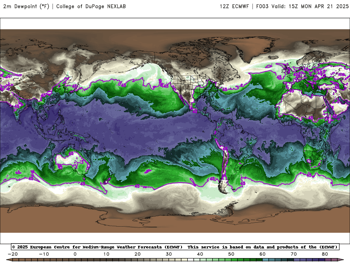This screenshot has height=262, width=350.
Task: Click "This service is based on data and products" text
Action: tap(244, 247)
